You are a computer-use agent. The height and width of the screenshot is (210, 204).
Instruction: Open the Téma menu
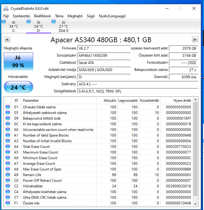coord(59,16)
